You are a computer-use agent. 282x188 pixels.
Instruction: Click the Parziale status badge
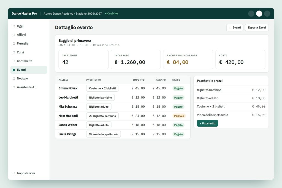coord(179,116)
